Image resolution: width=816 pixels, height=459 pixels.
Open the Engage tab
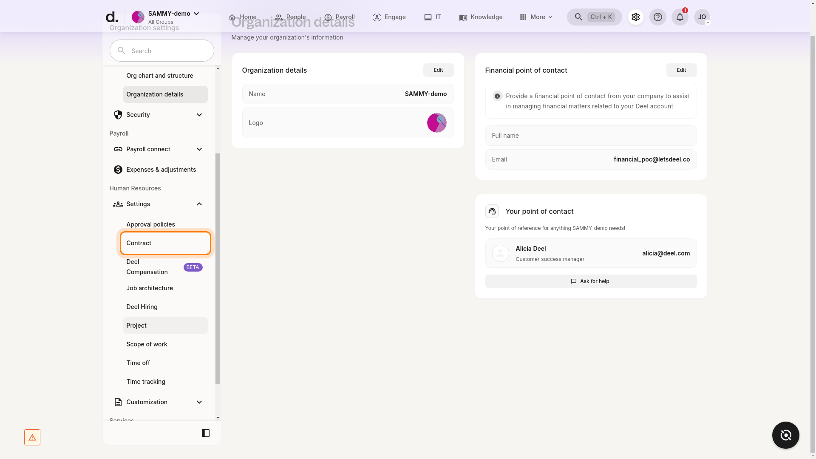coord(389,17)
